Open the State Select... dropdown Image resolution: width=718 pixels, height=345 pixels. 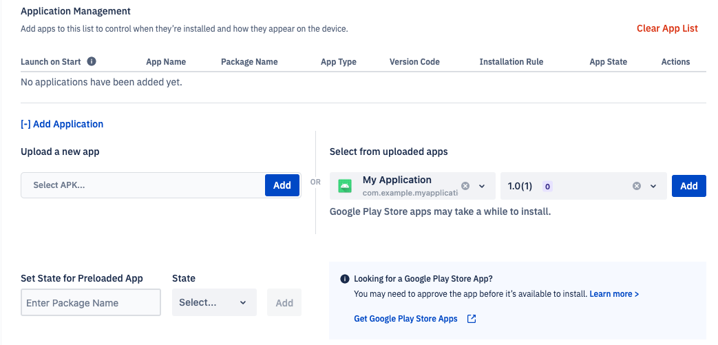pyautogui.click(x=214, y=302)
